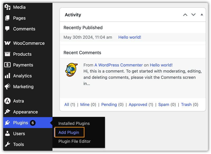Image resolution: width=211 pixels, height=154 pixels.
Task: Filter comments by Mine
Action: (x=85, y=104)
